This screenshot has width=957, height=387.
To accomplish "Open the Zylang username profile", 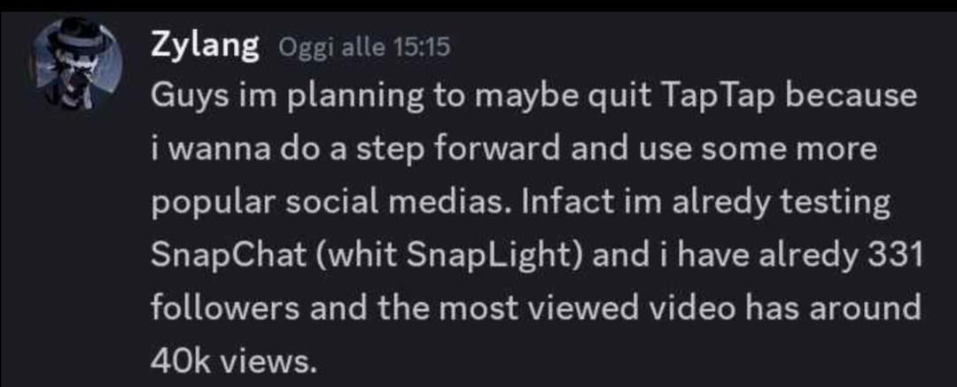I will 205,45.
